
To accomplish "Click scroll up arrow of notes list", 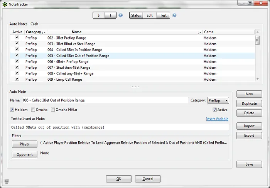I will tap(257, 32).
